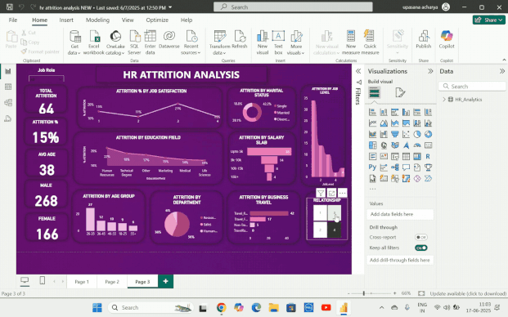Screen dimensions: 508x317
Task: Pick the funnel chart visual
Action: click(394, 134)
